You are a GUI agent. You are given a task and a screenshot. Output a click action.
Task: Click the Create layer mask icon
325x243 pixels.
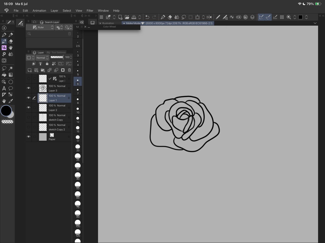[63, 70]
